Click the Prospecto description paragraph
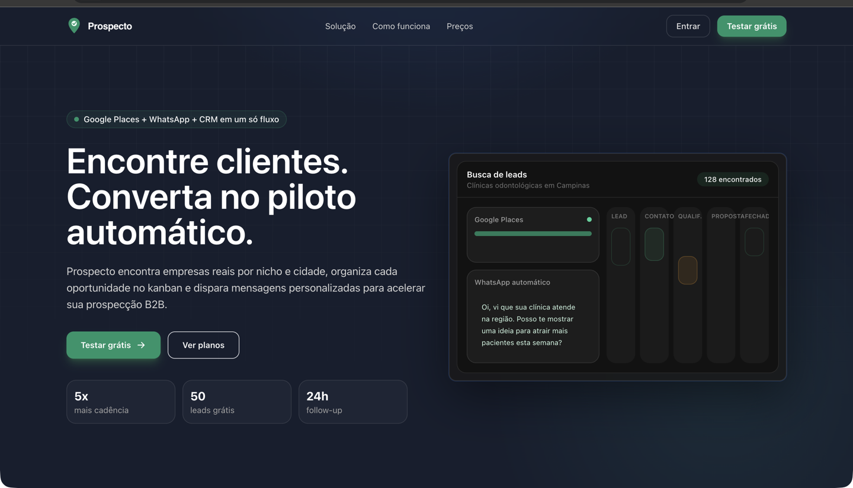 (x=246, y=288)
